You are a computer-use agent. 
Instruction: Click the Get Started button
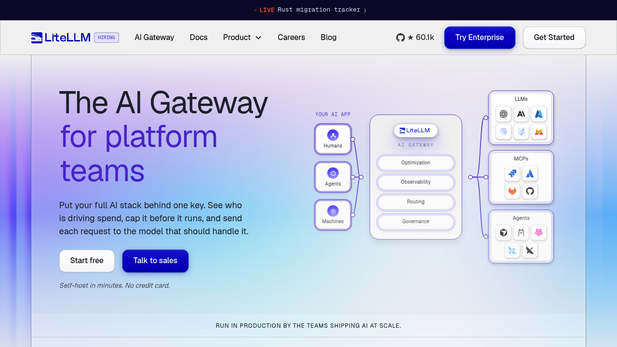(x=554, y=38)
